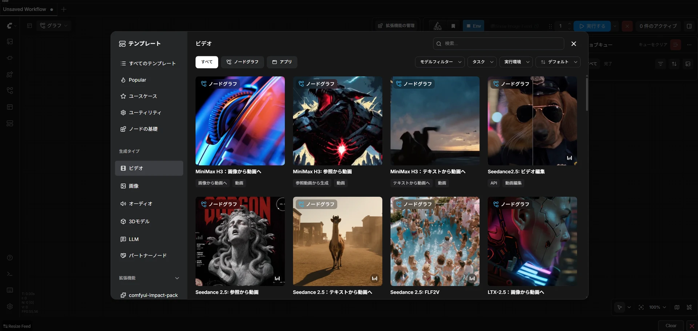Open the keyboard shortcuts panel
Image resolution: width=698 pixels, height=331 pixels.
point(10,290)
